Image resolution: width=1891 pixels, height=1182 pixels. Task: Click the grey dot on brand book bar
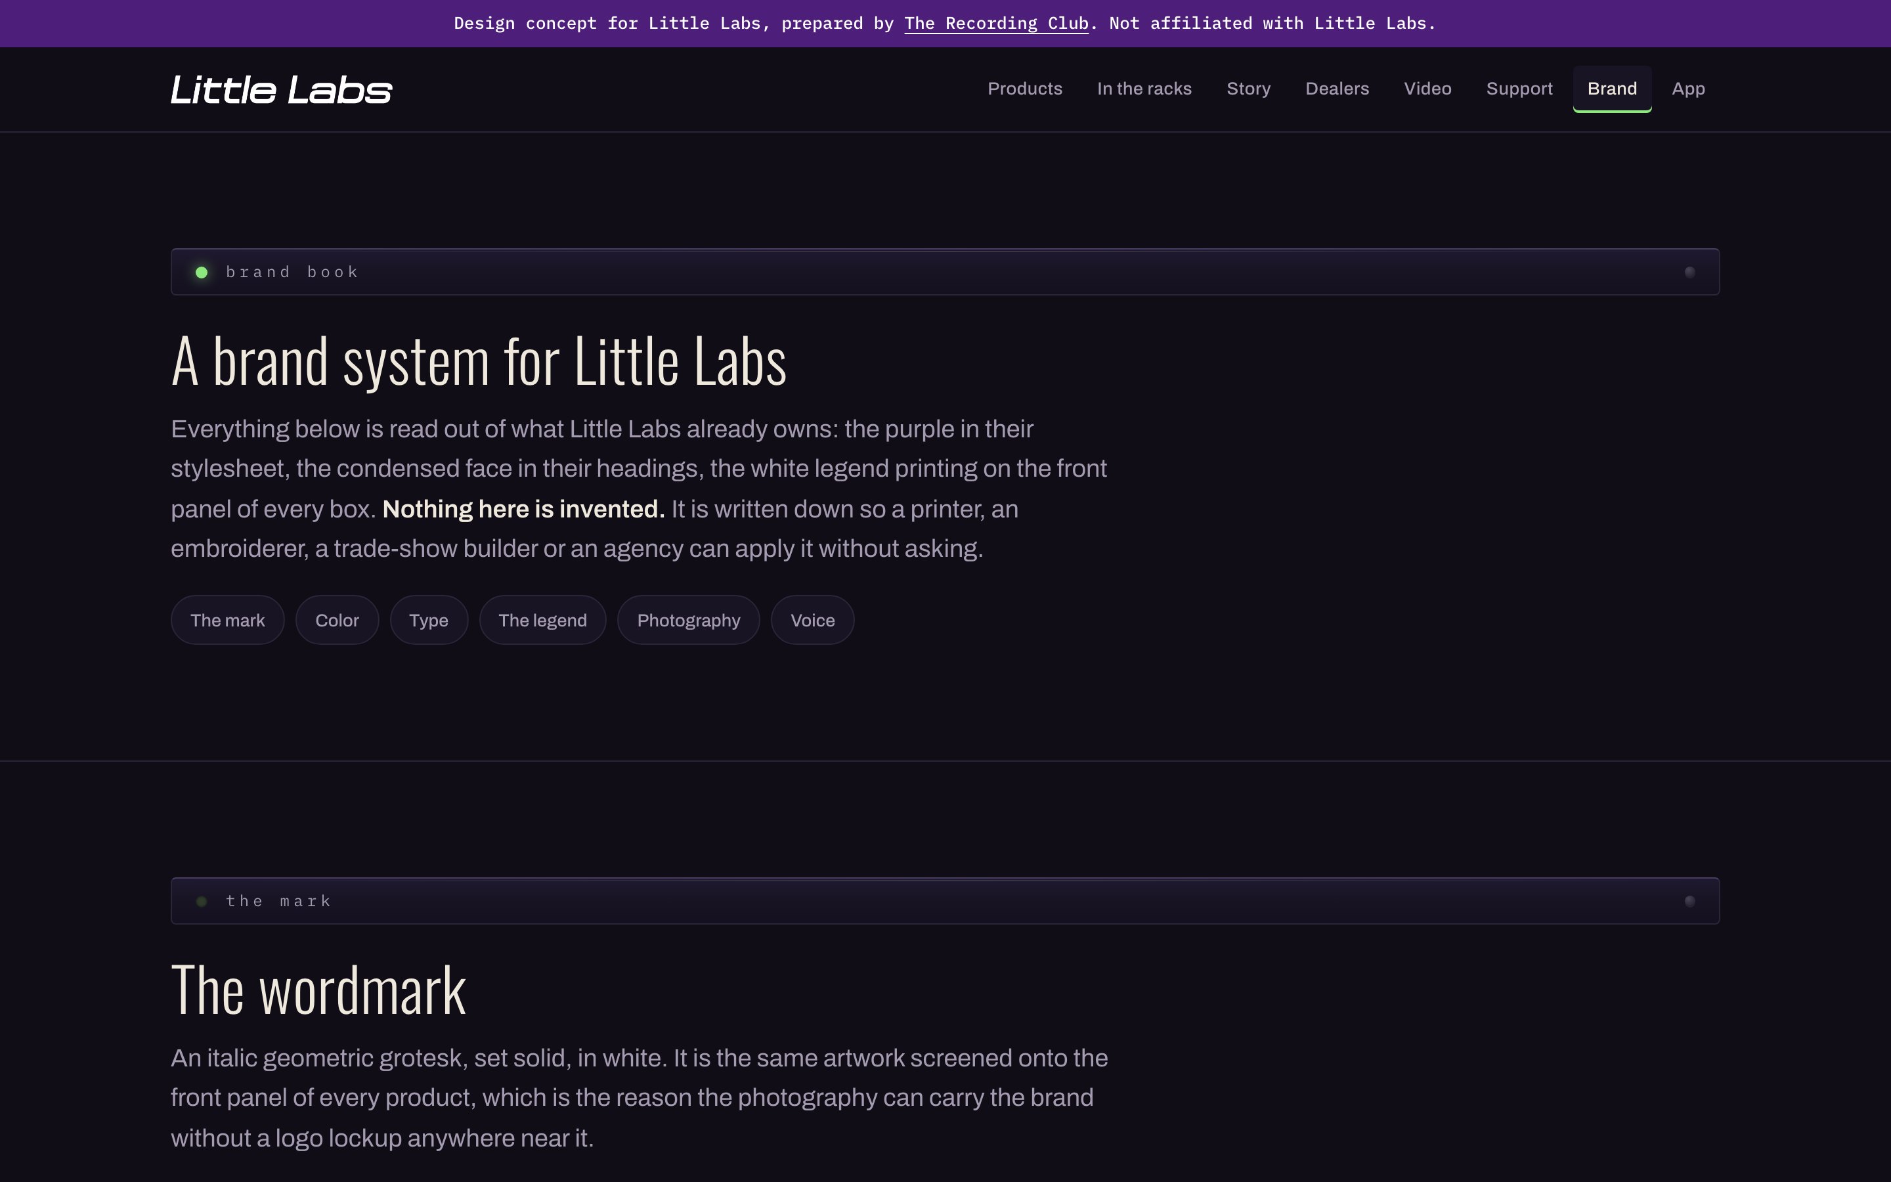coord(1689,272)
